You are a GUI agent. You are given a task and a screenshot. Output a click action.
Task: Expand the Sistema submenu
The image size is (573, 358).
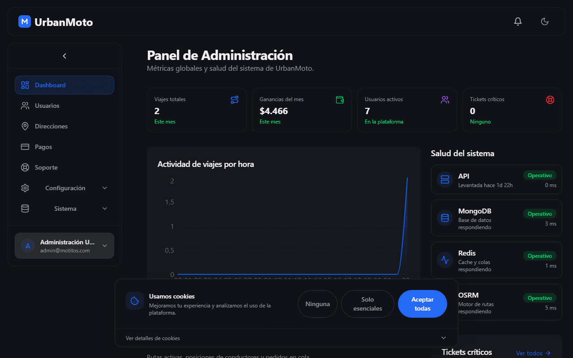point(64,209)
